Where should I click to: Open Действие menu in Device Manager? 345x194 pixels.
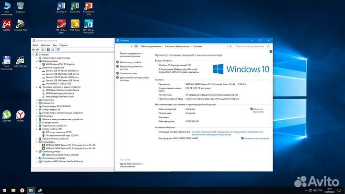point(45,45)
